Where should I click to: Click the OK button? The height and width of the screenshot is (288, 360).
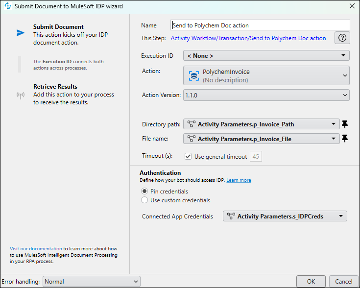[x=311, y=281]
